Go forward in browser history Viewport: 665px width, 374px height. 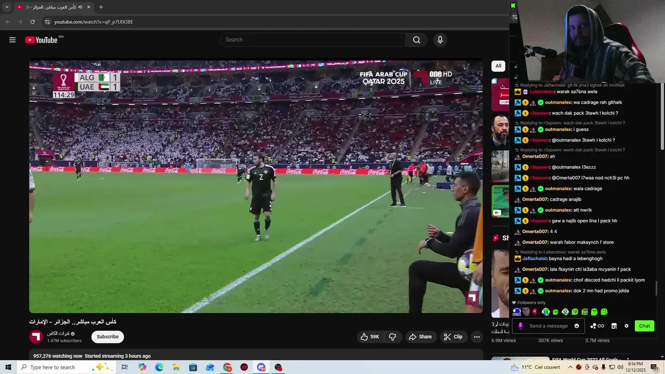(x=20, y=22)
